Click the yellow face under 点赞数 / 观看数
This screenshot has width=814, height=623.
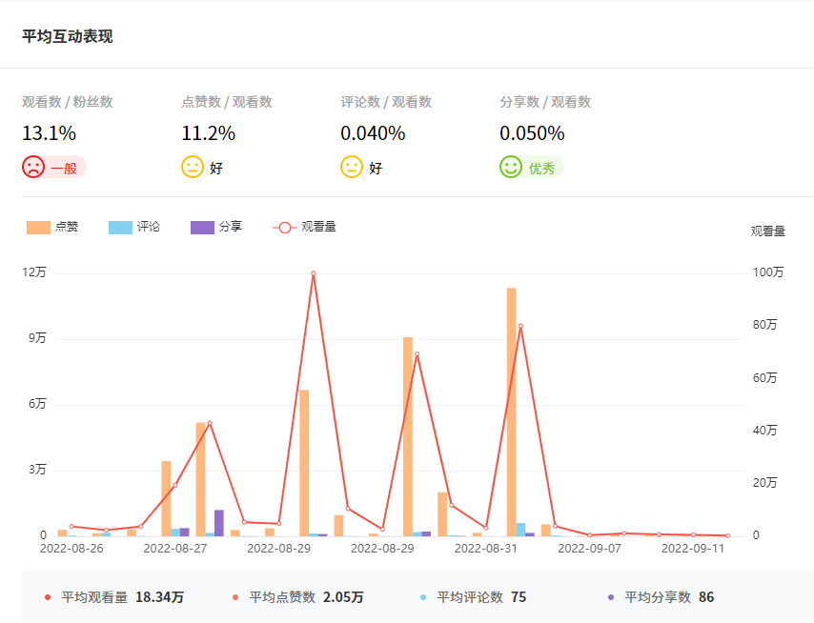point(193,167)
